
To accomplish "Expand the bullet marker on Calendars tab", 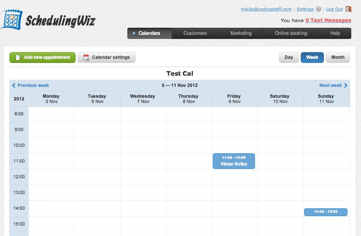I will click(x=133, y=33).
